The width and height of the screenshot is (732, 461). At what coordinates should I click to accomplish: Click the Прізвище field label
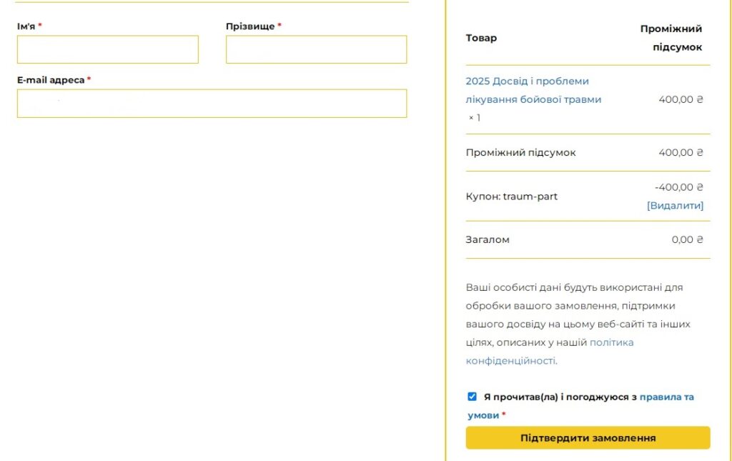pos(250,26)
